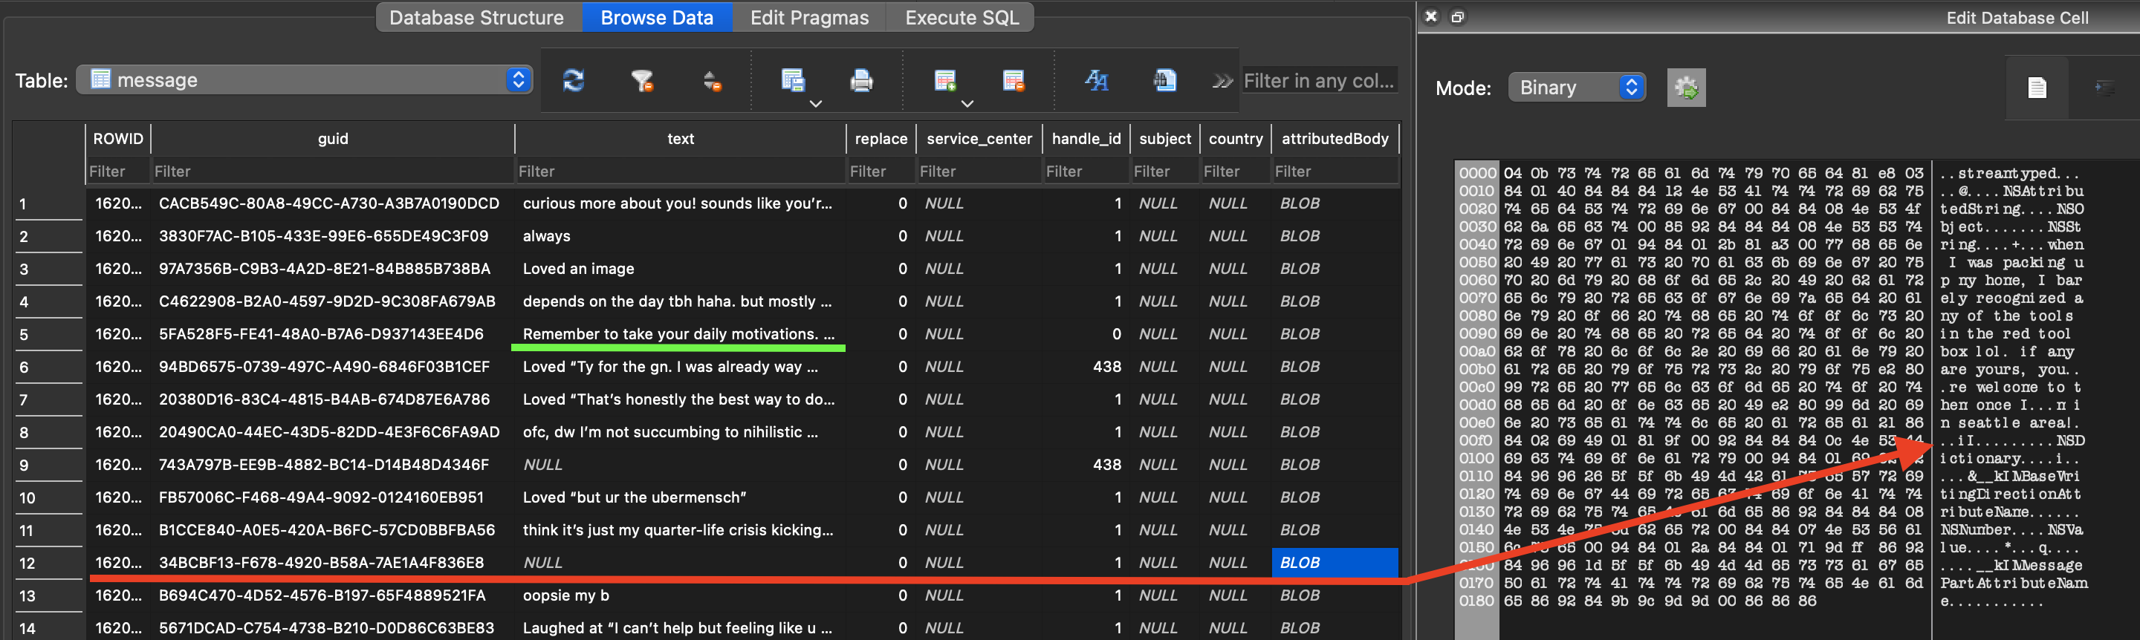This screenshot has width=2140, height=640.
Task: Show more toolbar items via double chevron
Action: click(1221, 80)
